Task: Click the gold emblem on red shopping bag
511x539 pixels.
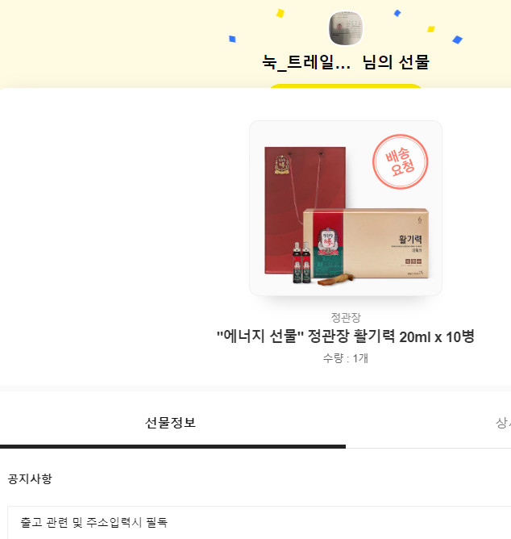Action: coord(281,165)
